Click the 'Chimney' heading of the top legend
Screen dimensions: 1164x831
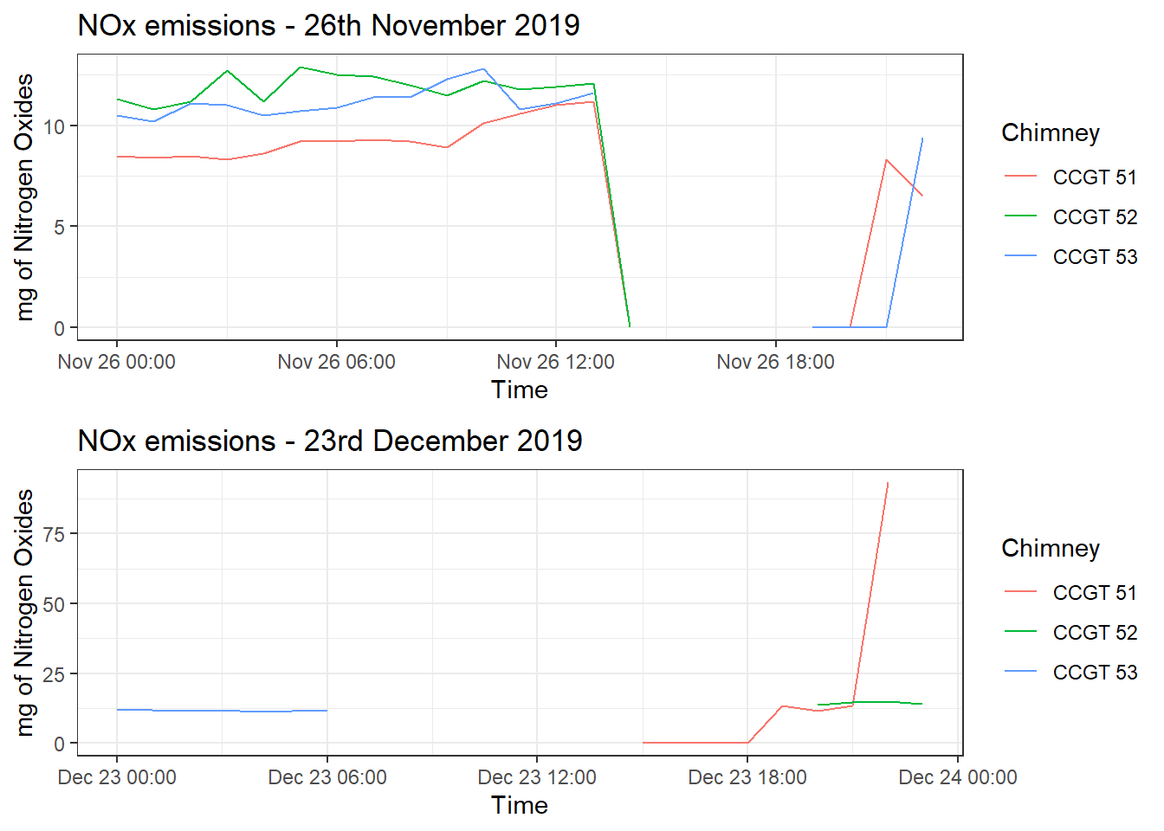[1051, 133]
